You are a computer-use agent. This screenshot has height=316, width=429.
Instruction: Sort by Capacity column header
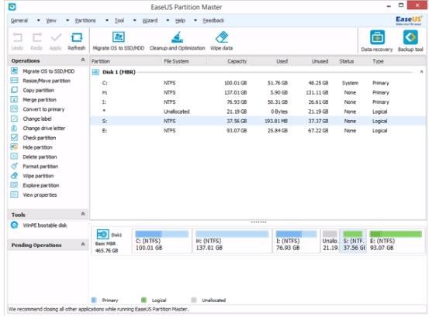[228, 61]
